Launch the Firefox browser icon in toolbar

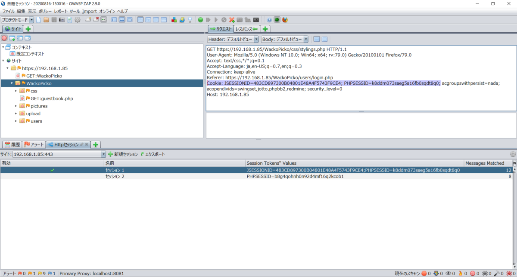(x=284, y=20)
